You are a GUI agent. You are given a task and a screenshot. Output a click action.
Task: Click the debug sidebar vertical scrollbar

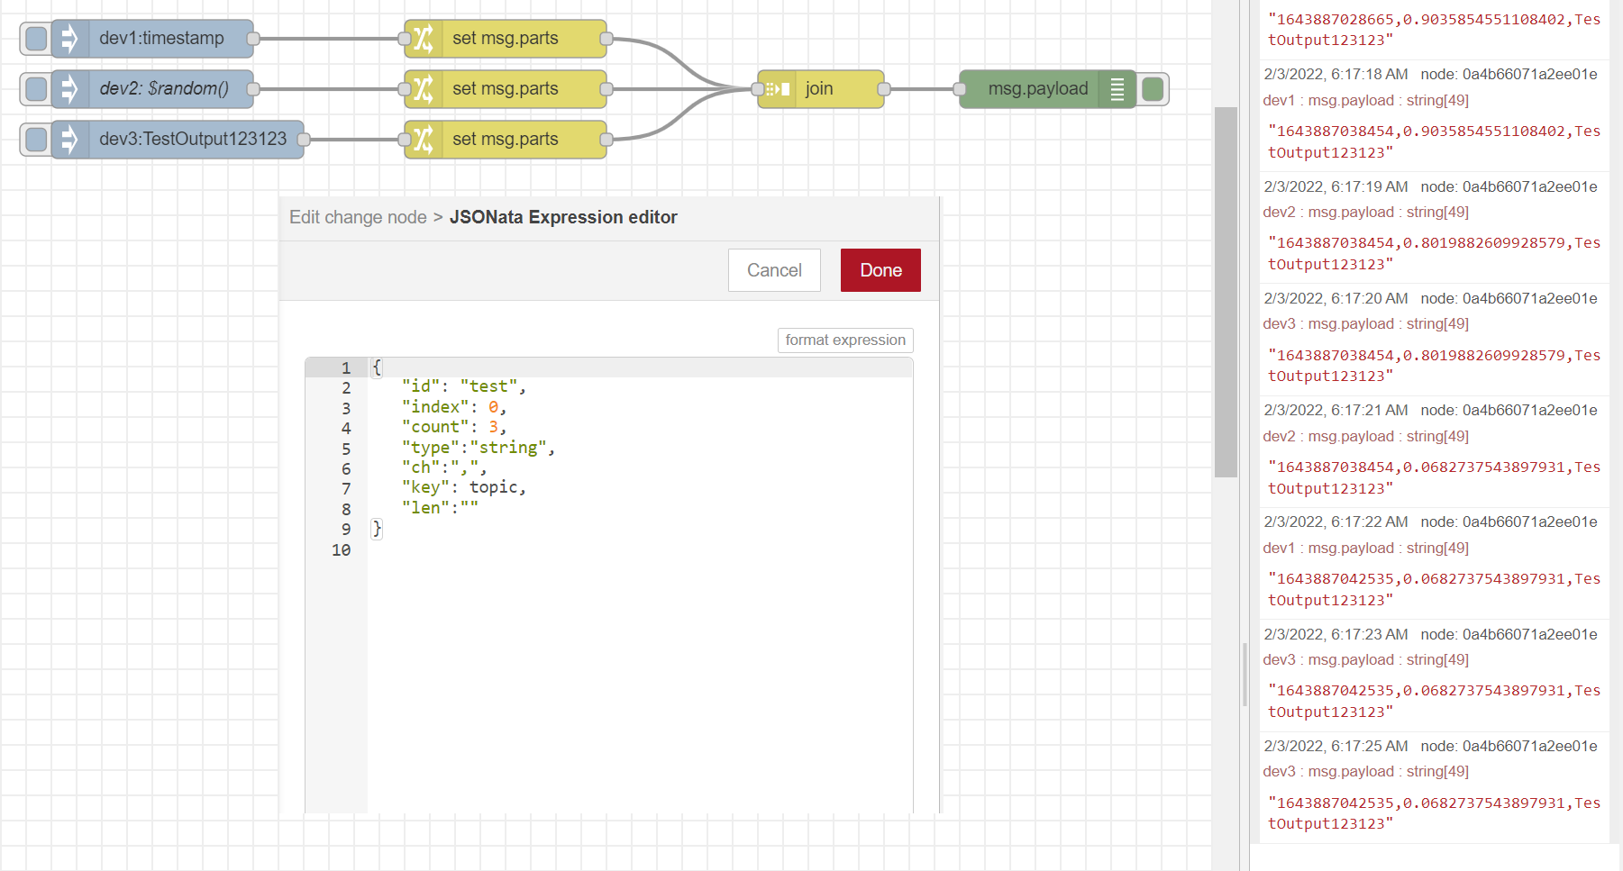pyautogui.click(x=1226, y=292)
